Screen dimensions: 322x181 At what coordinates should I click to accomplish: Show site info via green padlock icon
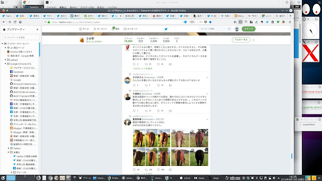49,22
